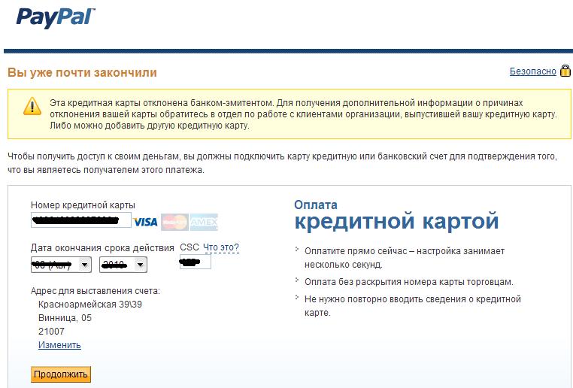
Task: Click the 'Чтобы получить доступ к своим деньгам' paragraph
Action: [282, 163]
